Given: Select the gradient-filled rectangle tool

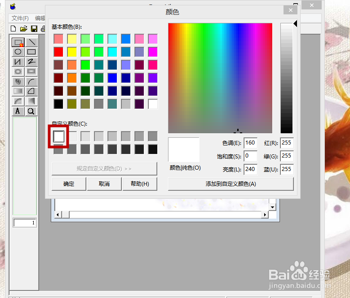Looking at the screenshot, I should point(31,71).
